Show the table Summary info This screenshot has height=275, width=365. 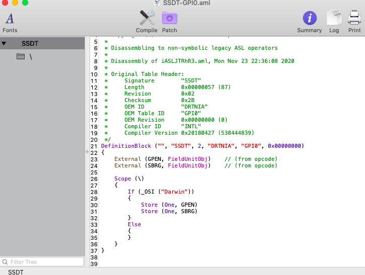(309, 19)
